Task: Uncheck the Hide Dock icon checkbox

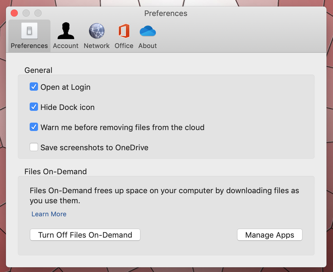Action: point(34,107)
